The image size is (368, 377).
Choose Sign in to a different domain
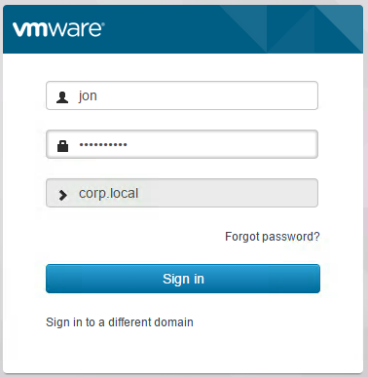120,322
